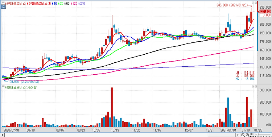Click the zoom in magnifier icon
The image size is (272, 137).
point(248,135)
